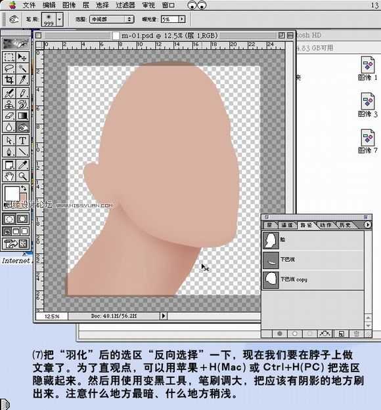Open the Apple menu
This screenshot has height=410, width=381.
(x=12, y=5)
